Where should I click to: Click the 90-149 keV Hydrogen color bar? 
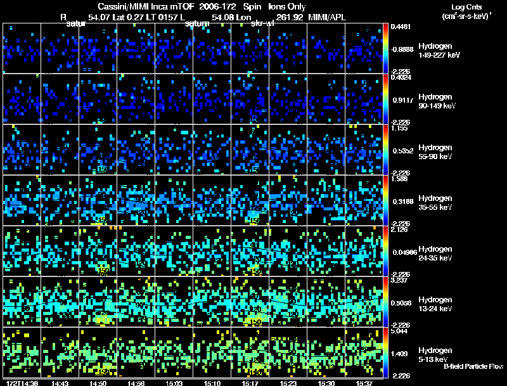coord(387,99)
